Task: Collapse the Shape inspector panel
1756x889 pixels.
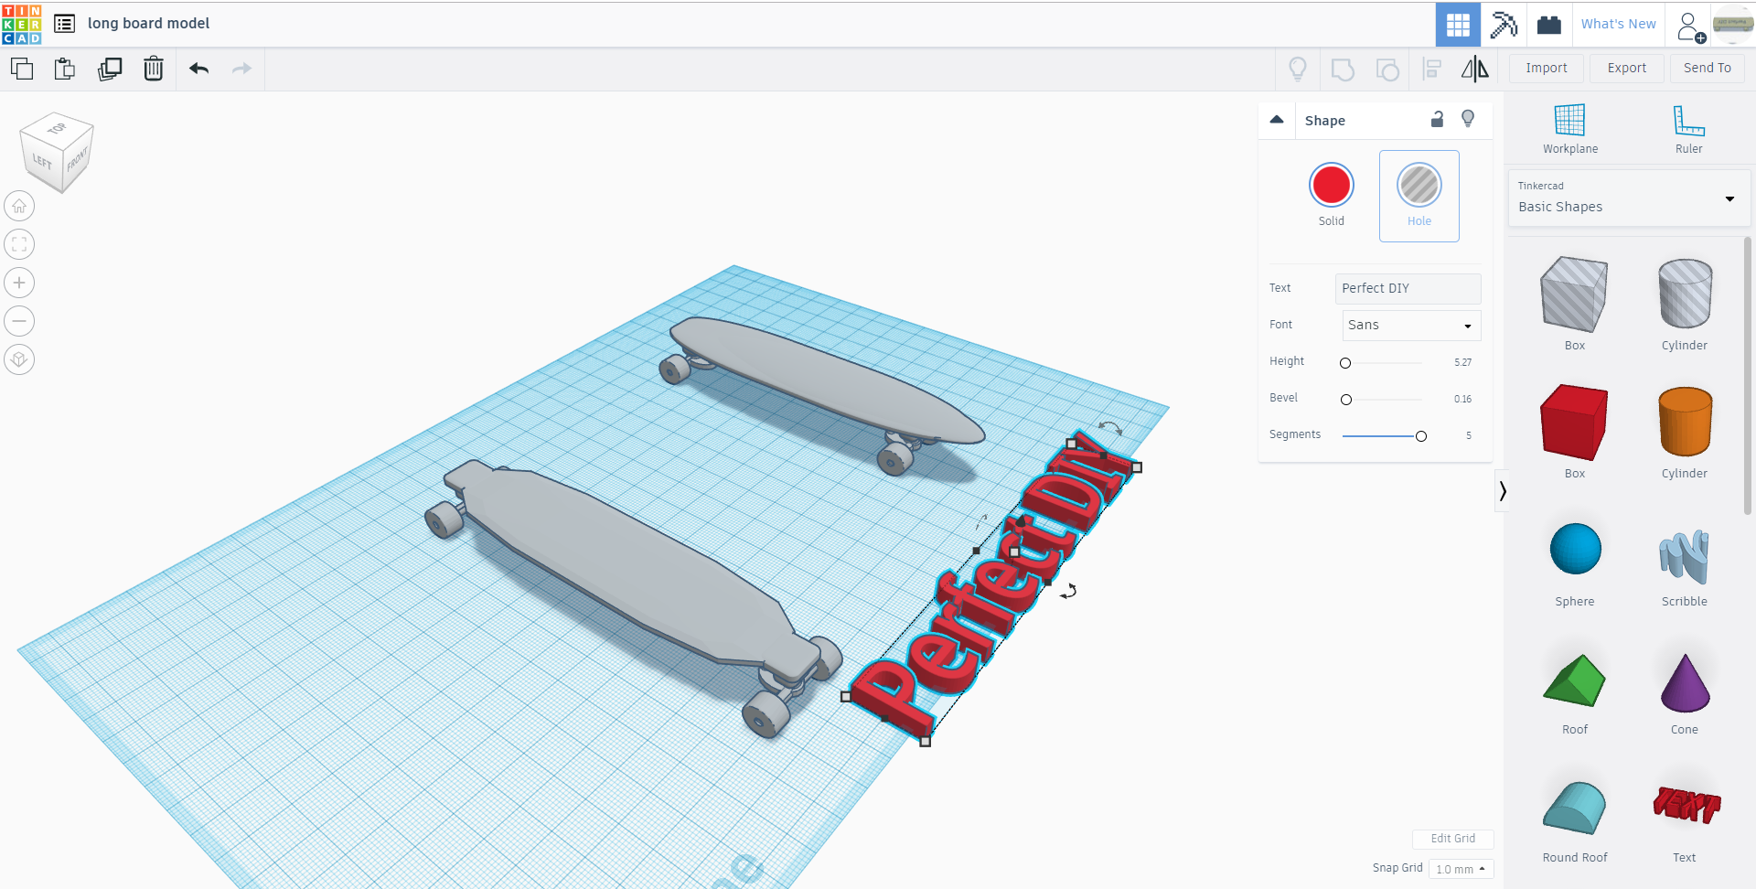Action: click(1277, 120)
